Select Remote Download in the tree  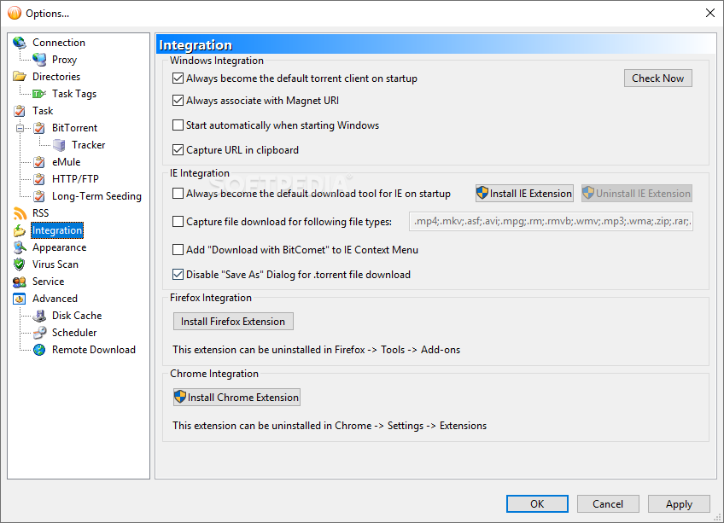(x=94, y=350)
